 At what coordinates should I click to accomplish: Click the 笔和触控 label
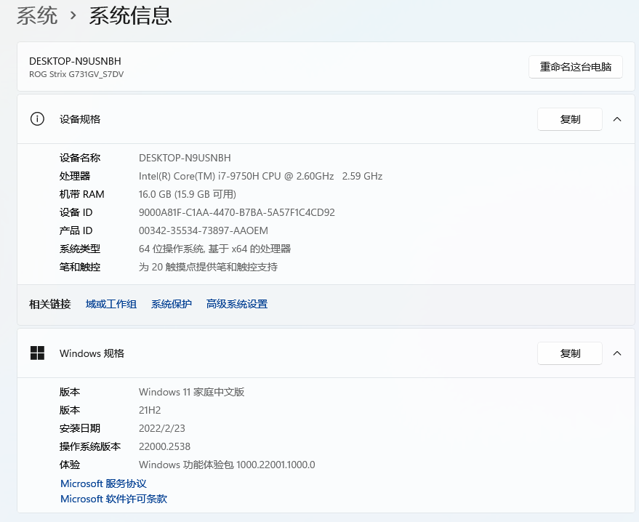click(80, 267)
